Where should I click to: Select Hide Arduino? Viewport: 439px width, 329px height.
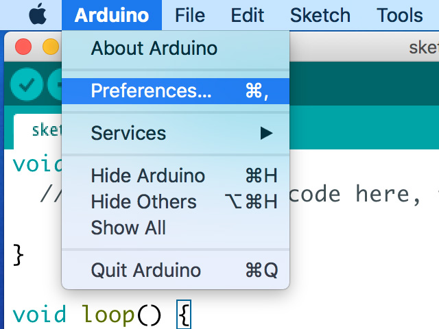click(147, 175)
